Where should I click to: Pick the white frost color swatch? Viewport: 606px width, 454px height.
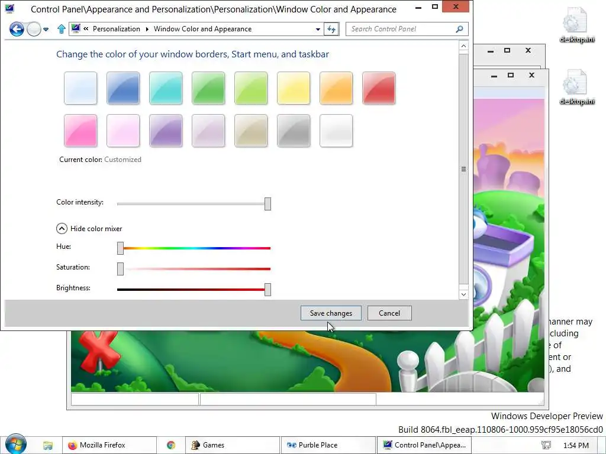[x=336, y=131]
